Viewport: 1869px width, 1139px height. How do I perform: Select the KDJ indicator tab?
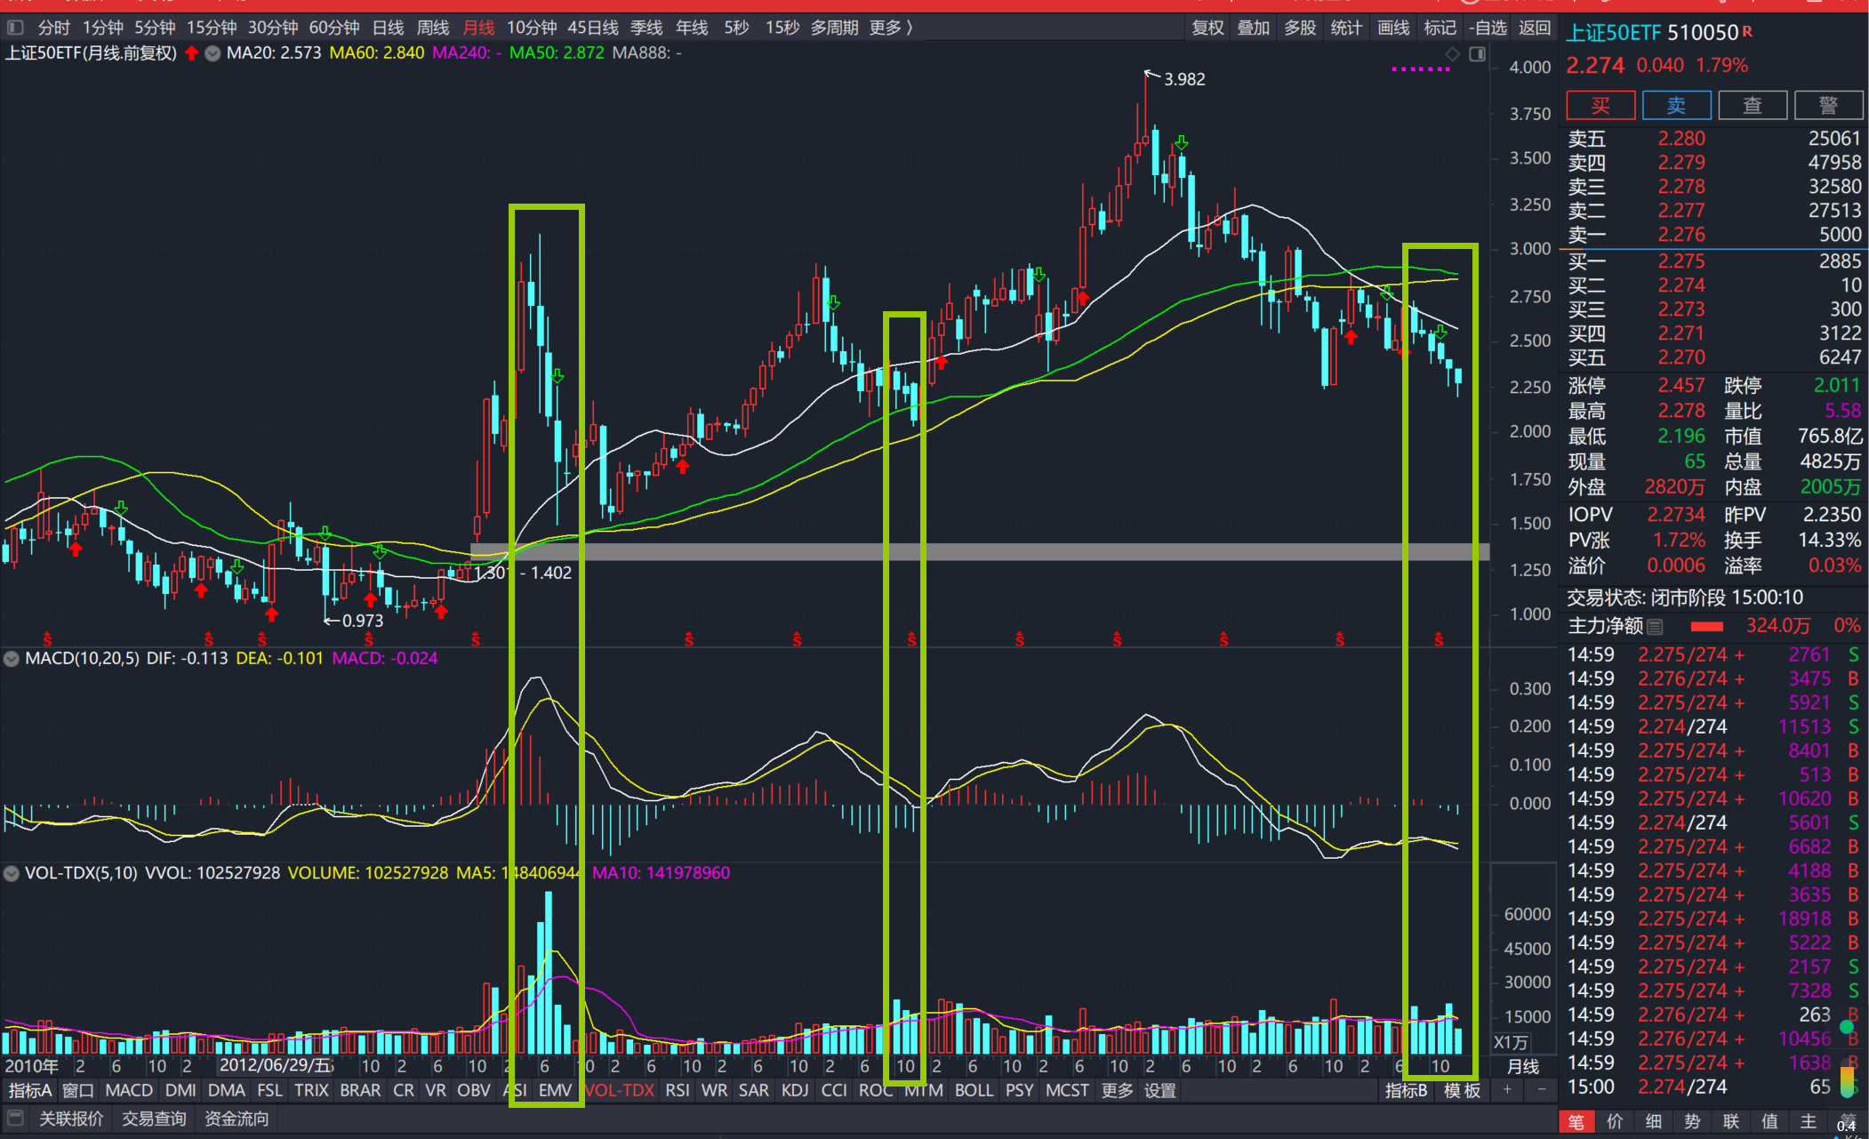(x=794, y=1090)
